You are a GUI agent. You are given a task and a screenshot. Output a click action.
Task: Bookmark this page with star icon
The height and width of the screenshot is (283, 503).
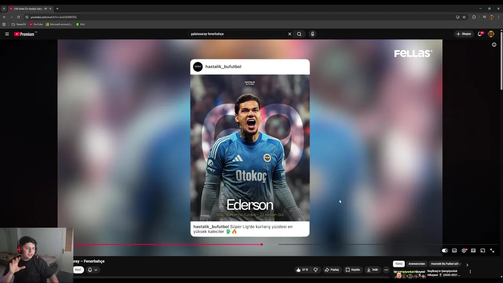[x=464, y=17]
